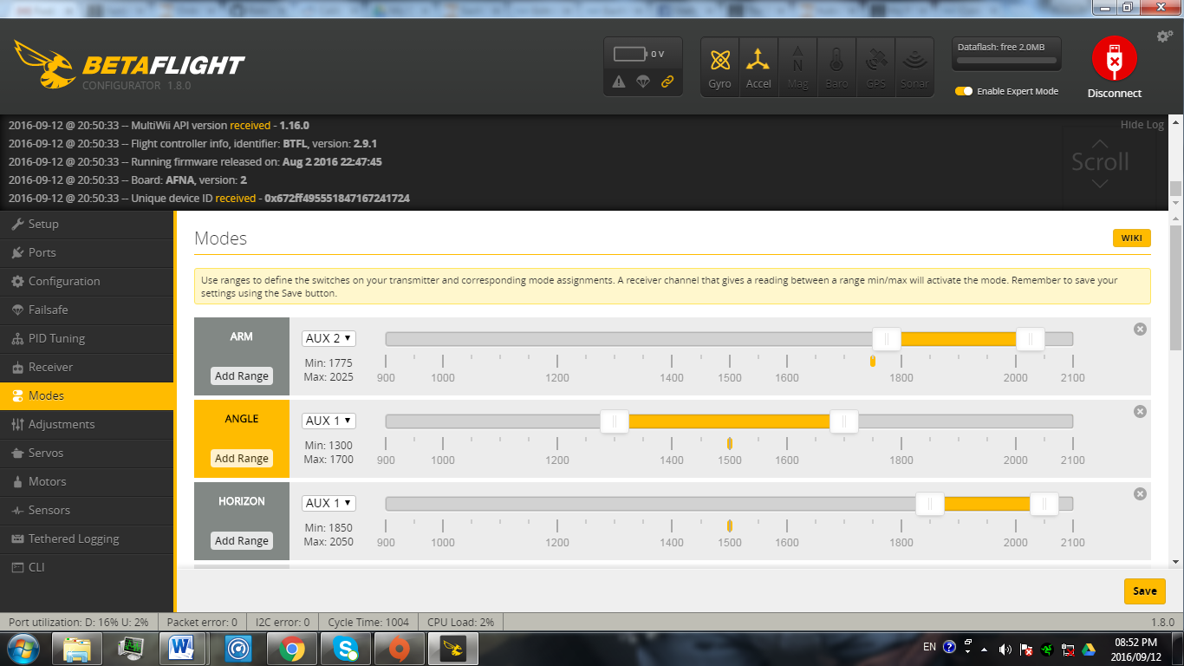Toggle the Enable Expert Mode switch
The image size is (1184, 666).
964,91
